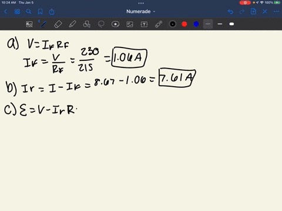Choose the red pen color
The width and height of the screenshot is (282, 211).
[x=184, y=24]
